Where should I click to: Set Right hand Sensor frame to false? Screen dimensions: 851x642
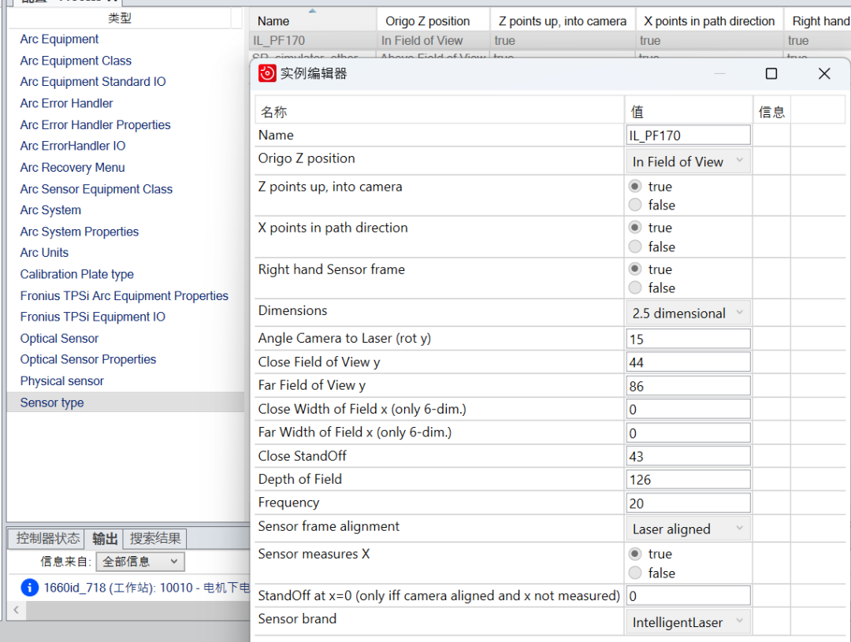634,288
